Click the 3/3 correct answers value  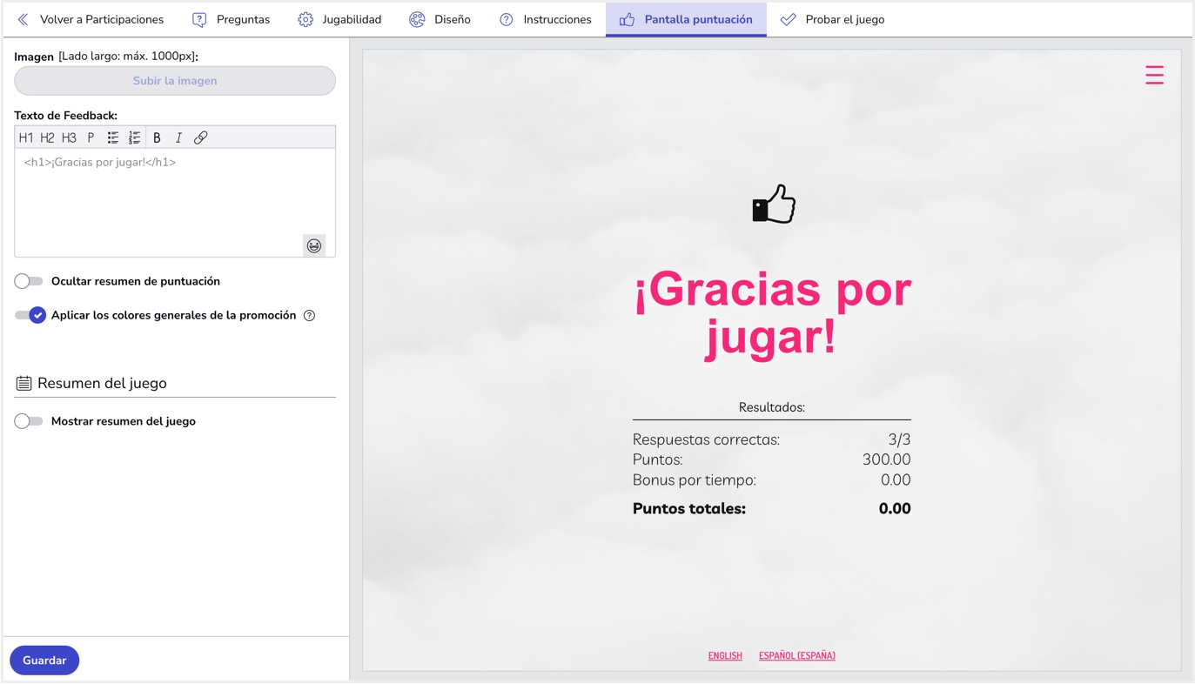pyautogui.click(x=899, y=439)
